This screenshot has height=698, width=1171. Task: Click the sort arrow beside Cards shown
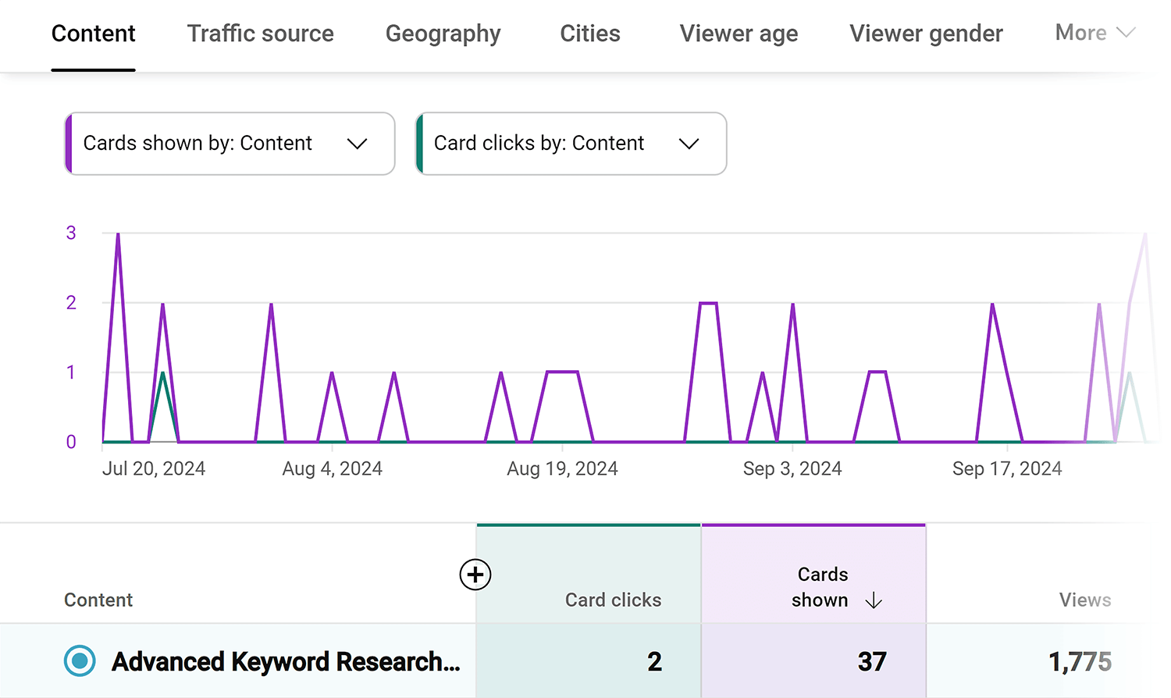click(x=874, y=600)
